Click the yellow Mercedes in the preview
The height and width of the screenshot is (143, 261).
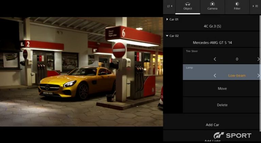point(77,82)
